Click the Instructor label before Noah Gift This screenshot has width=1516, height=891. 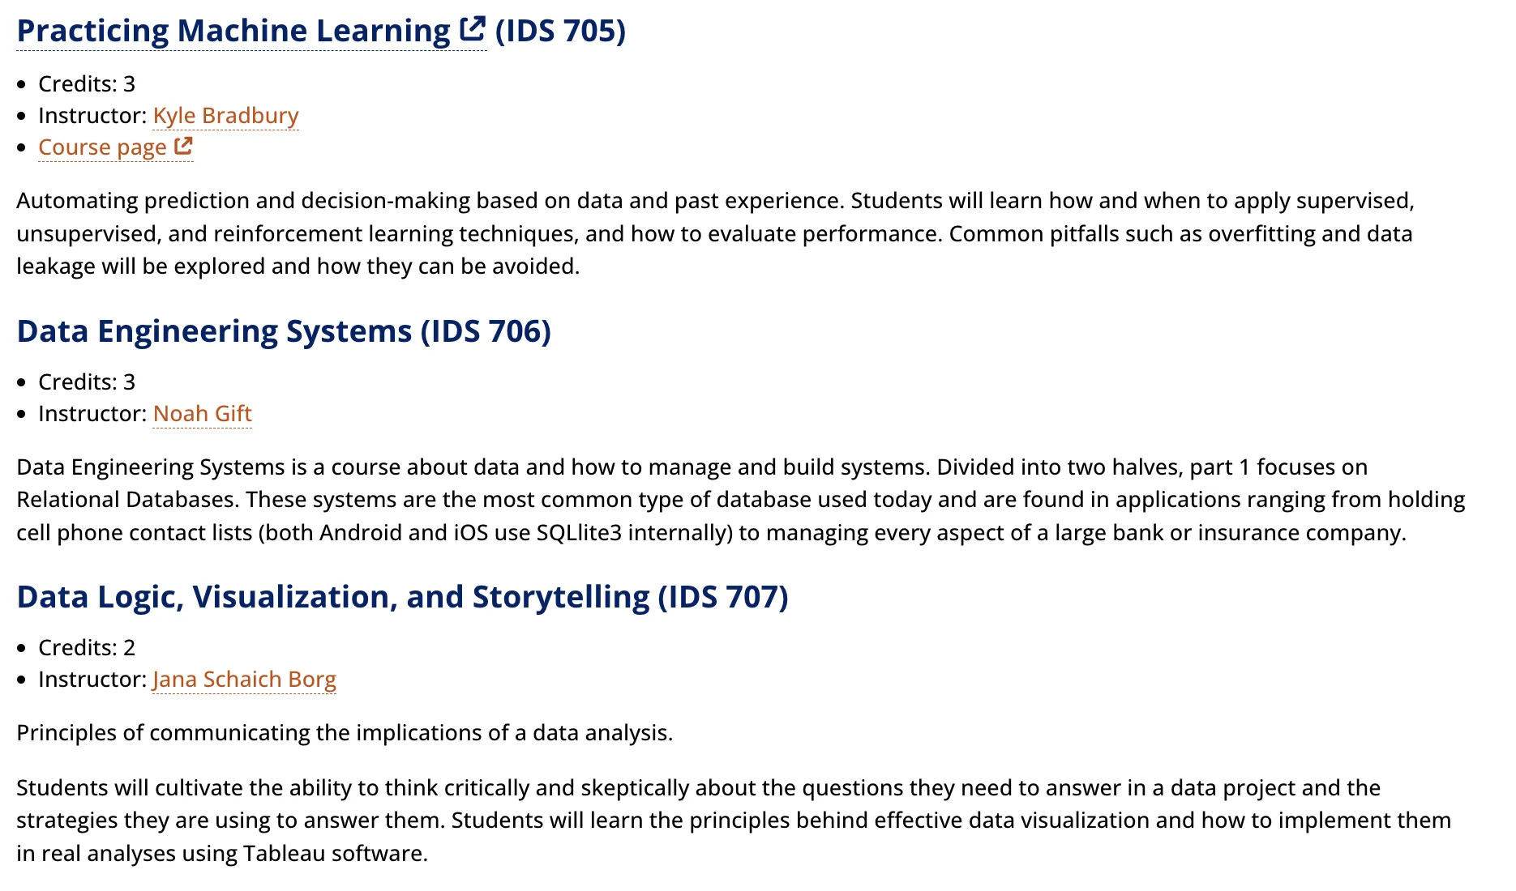92,414
